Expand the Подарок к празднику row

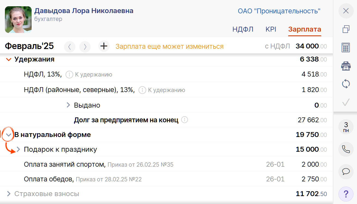18,150
